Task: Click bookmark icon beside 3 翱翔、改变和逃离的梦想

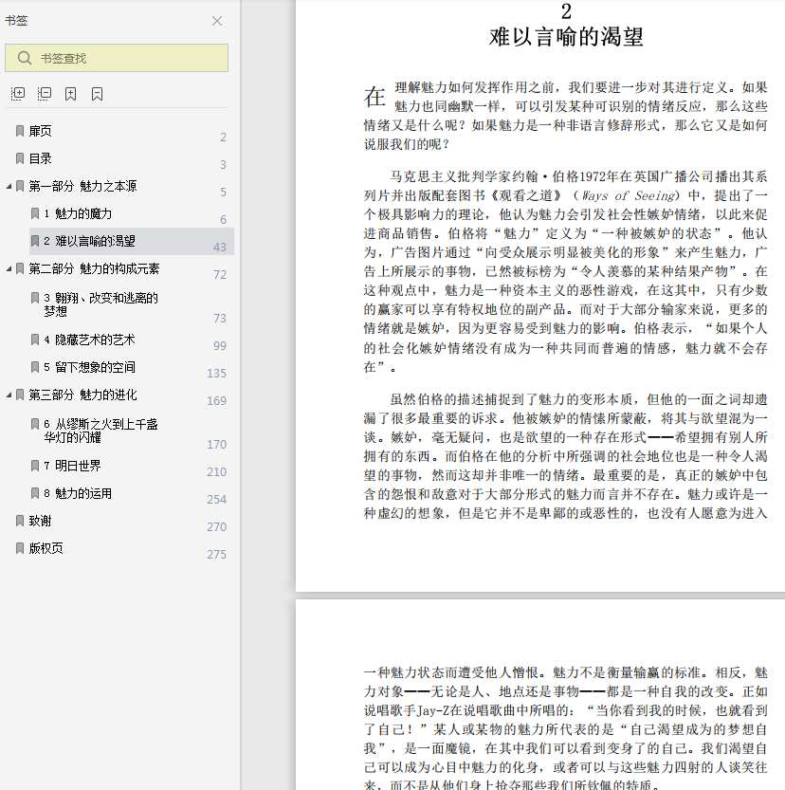Action: point(35,298)
